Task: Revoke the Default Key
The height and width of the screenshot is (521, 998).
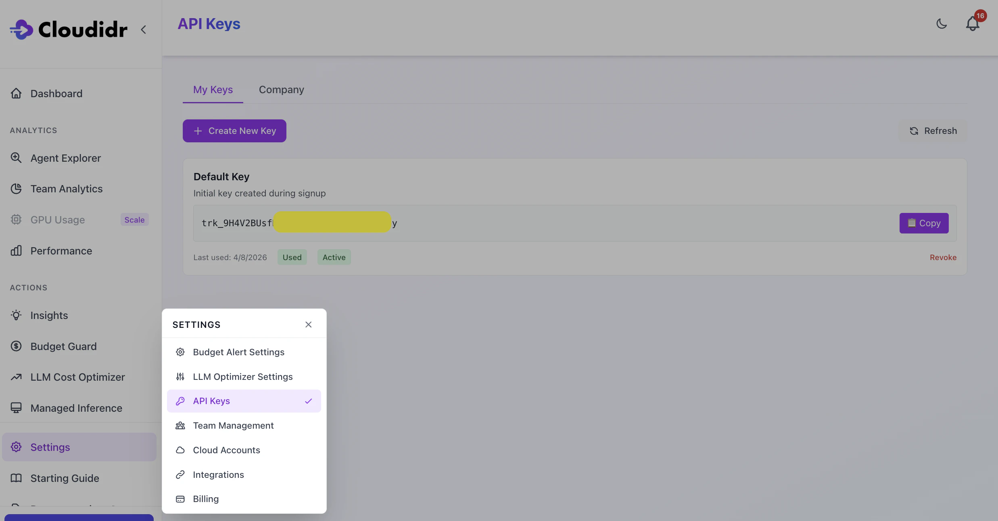Action: tap(943, 257)
